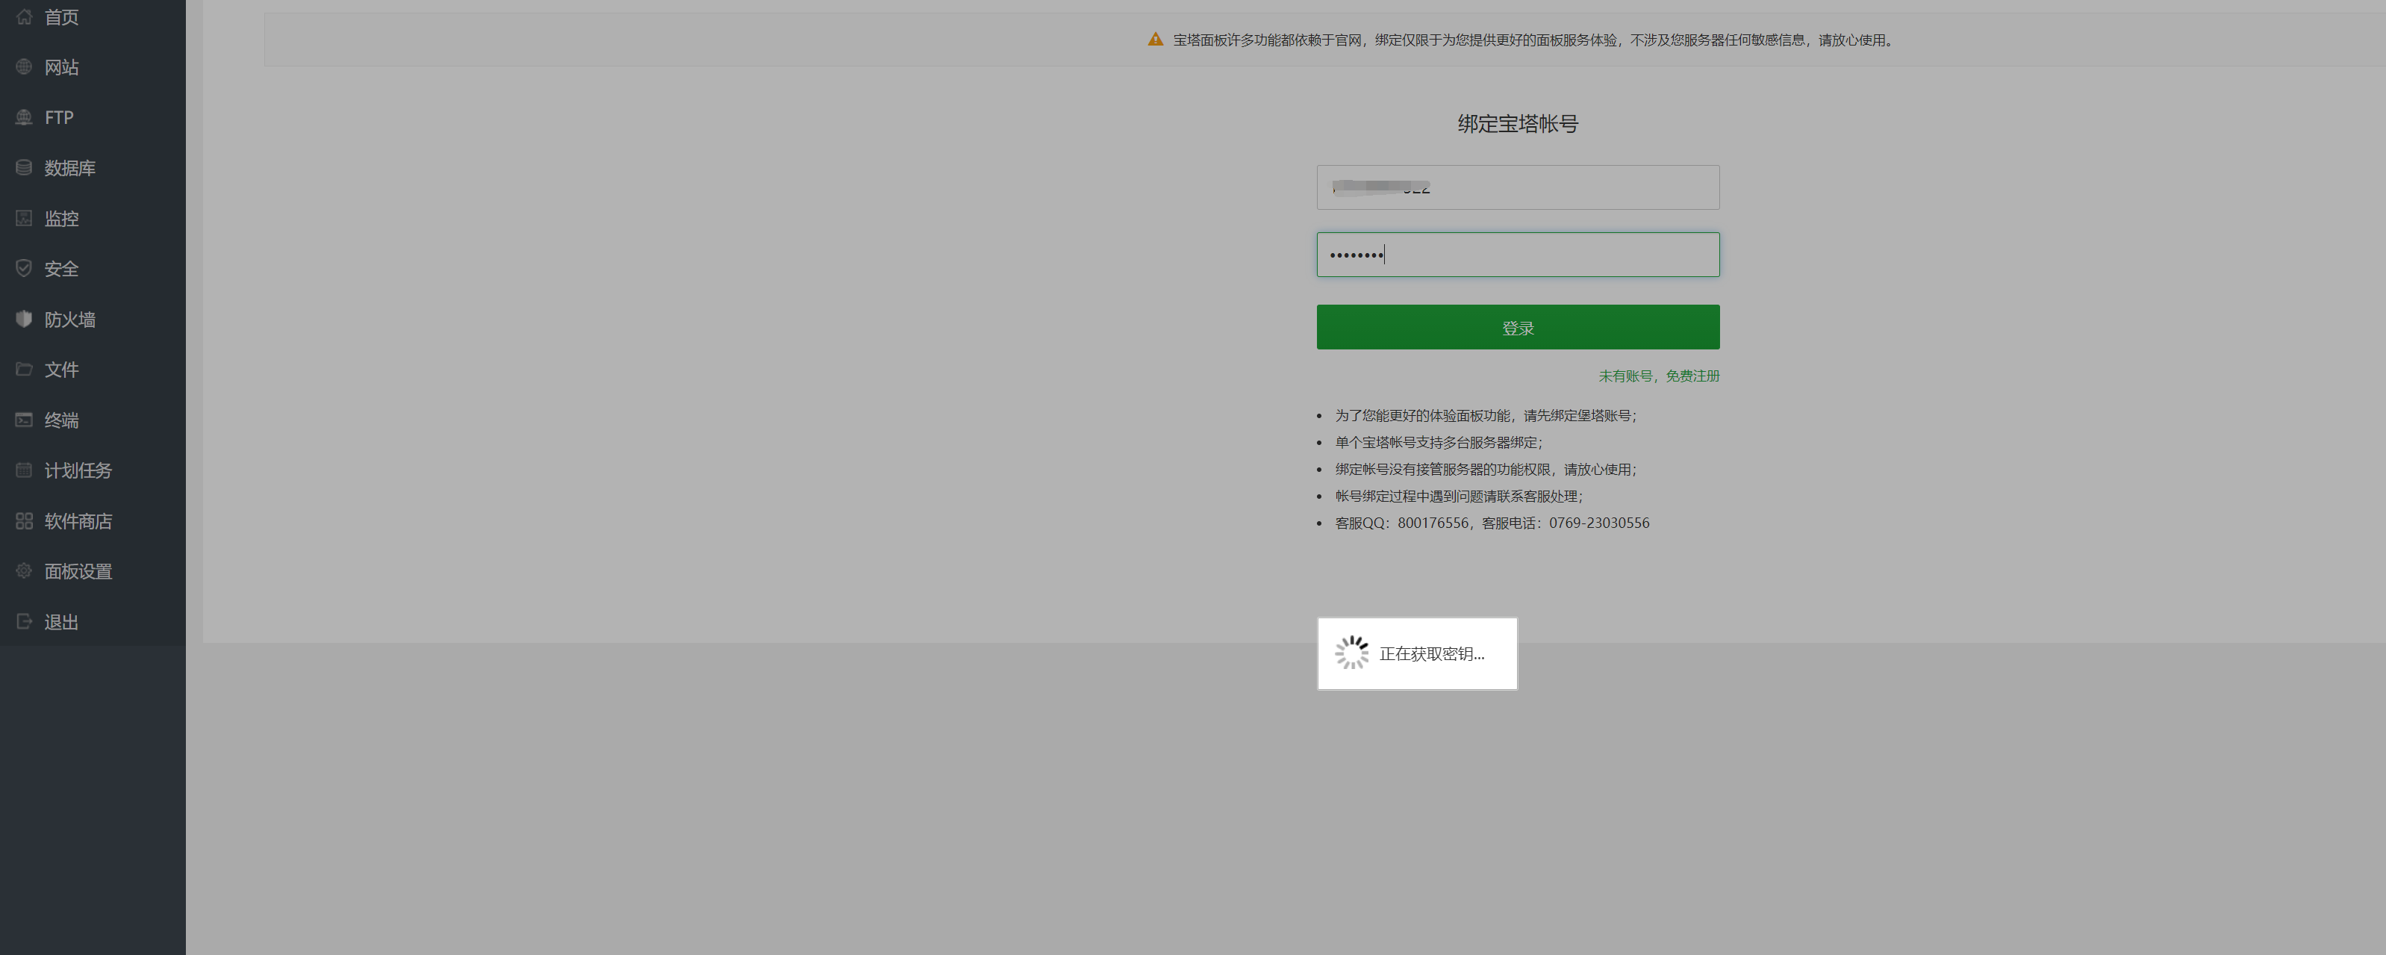Click the 绑定宝塔帐号 heading text

(1517, 123)
